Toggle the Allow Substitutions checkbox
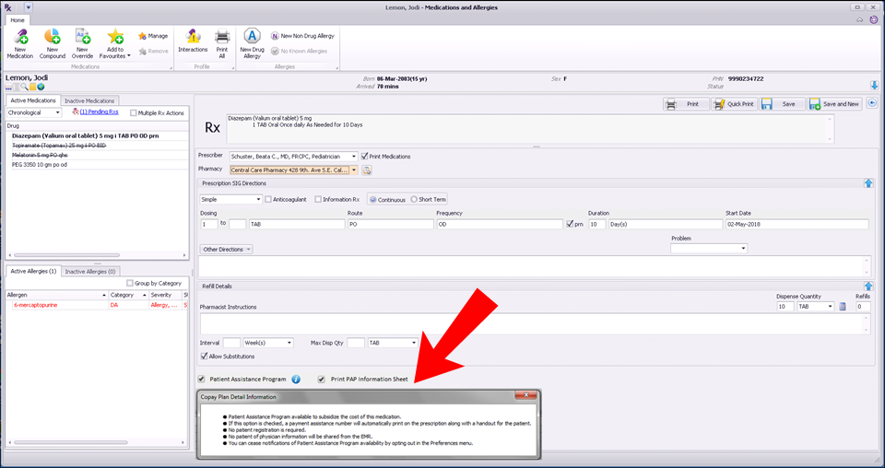 click(x=204, y=357)
